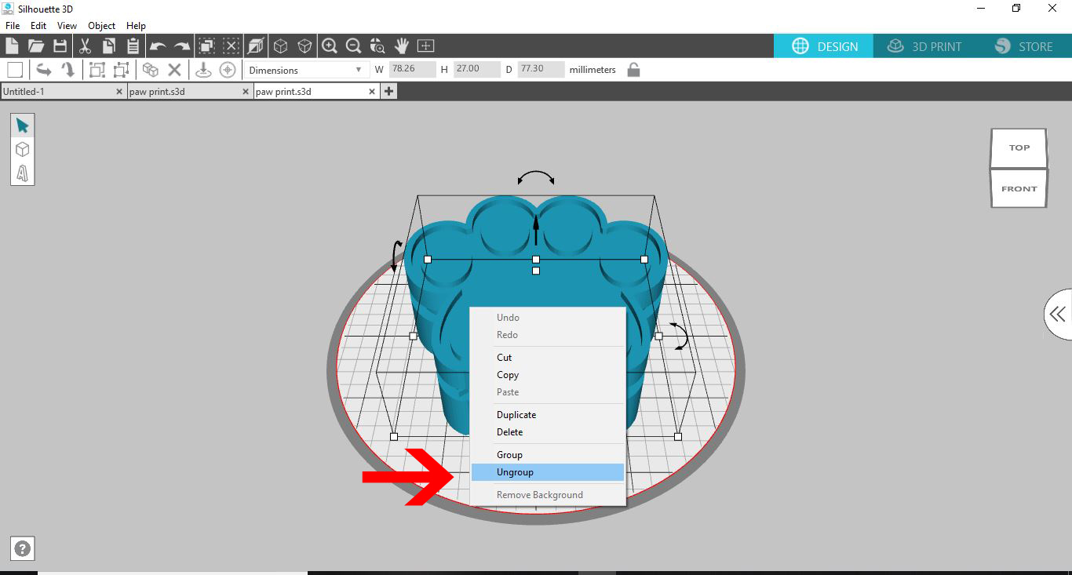Click the Drop to Platform icon
Screen dimensions: 1072x575
[203, 70]
